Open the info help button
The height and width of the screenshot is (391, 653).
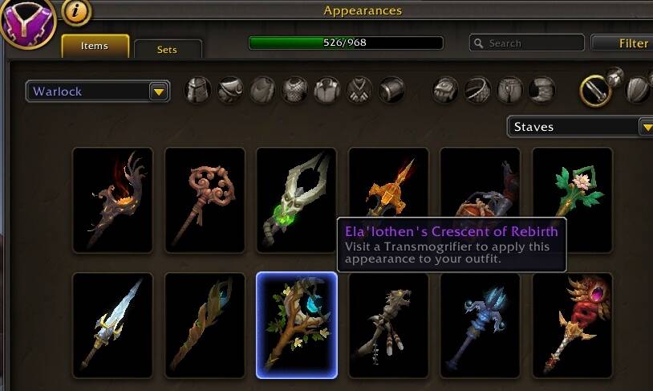pos(75,11)
